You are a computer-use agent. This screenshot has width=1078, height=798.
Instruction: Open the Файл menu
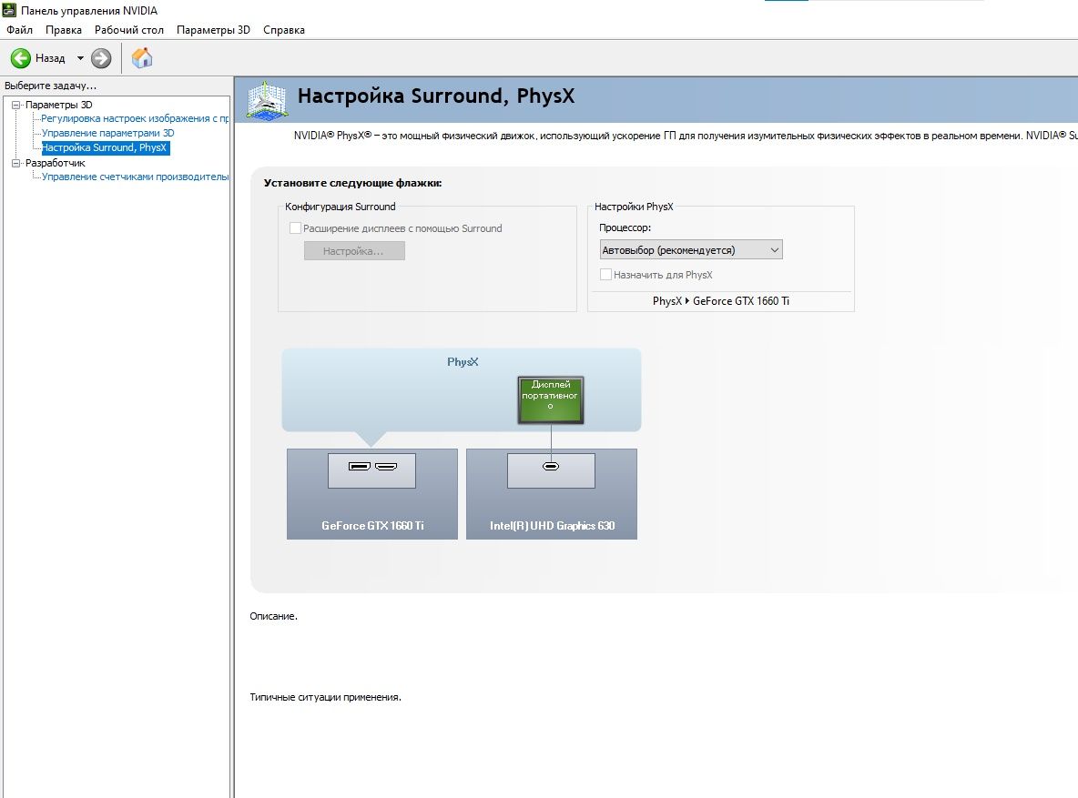[20, 30]
